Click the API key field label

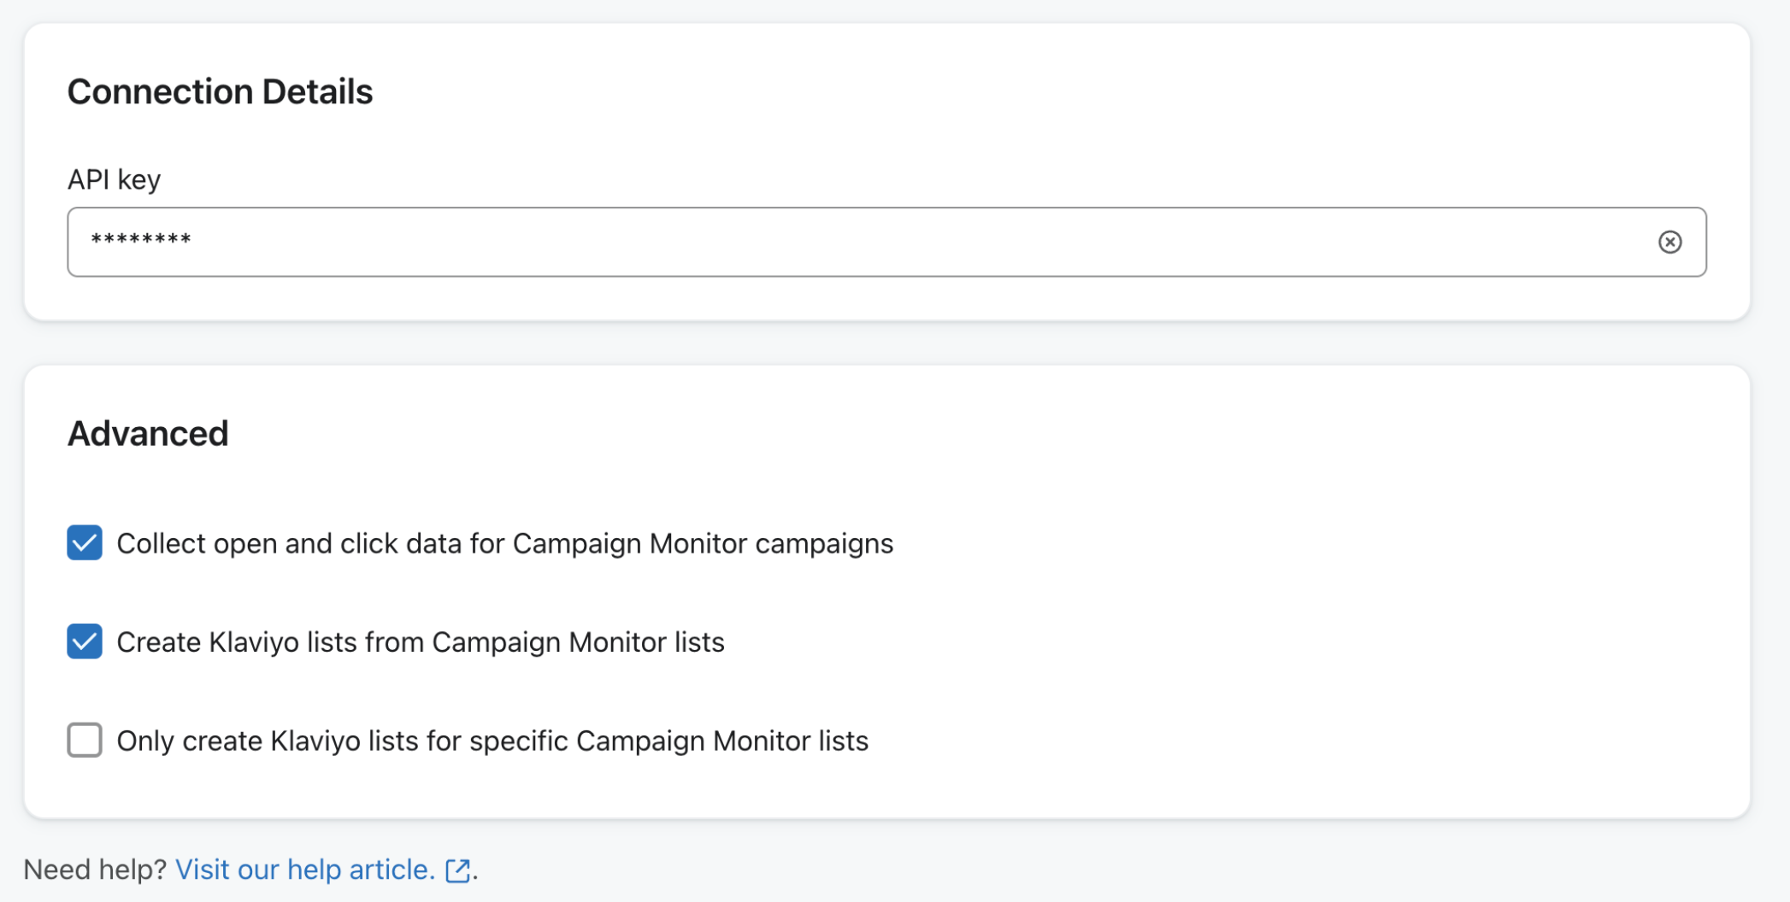pos(114,179)
